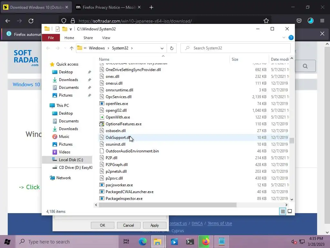Select file openfiles.exe icon
This screenshot has width=330, height=248.
[102, 104]
